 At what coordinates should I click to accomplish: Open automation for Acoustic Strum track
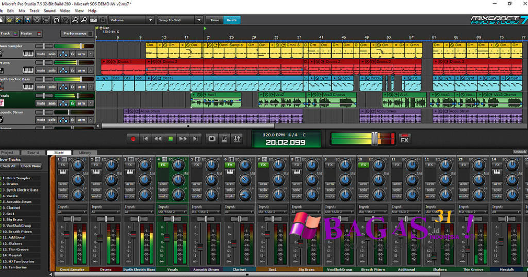(63, 119)
